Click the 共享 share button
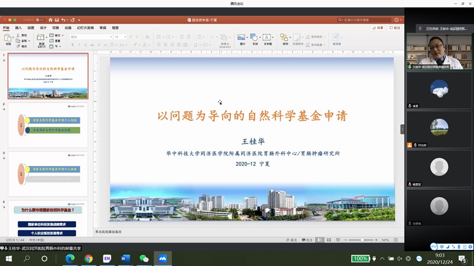Screen dimensions: 474x266 [378, 28]
